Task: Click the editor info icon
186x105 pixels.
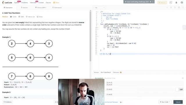Action: click(x=167, y=8)
